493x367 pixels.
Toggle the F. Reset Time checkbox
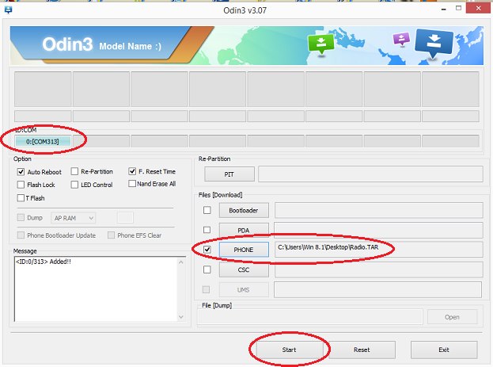click(x=132, y=171)
